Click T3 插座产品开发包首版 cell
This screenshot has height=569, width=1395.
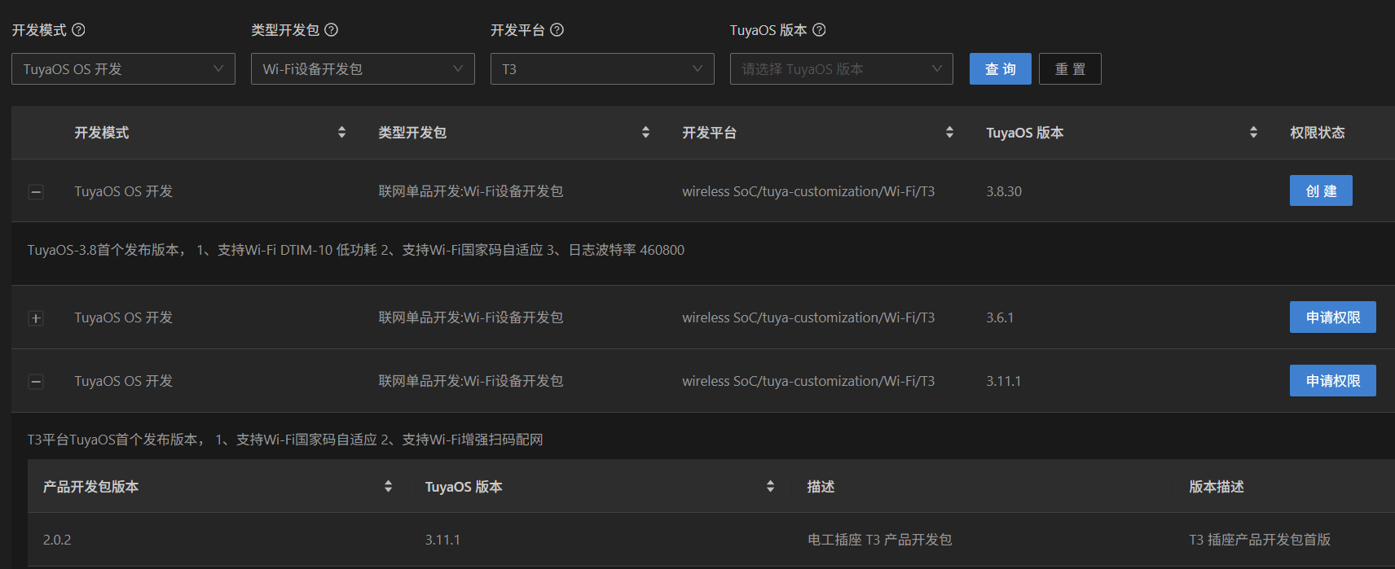(x=1260, y=540)
